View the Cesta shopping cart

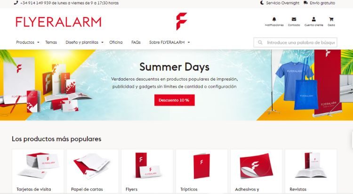tap(331, 19)
